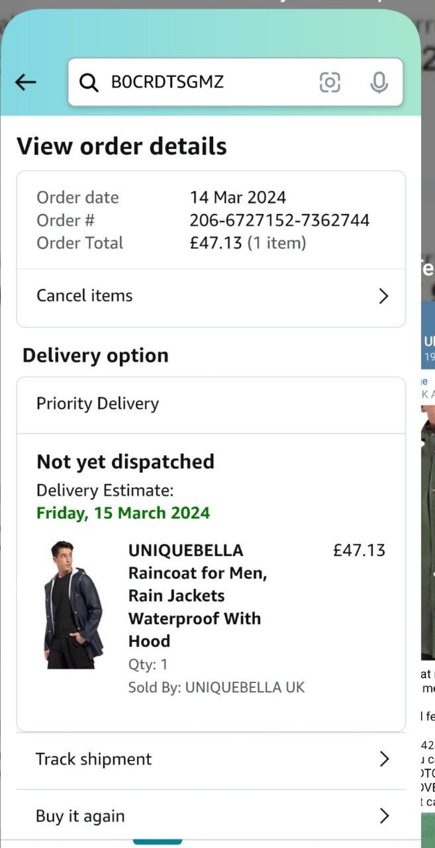Click the Not yet dispatched status
The image size is (435, 848).
tap(125, 462)
